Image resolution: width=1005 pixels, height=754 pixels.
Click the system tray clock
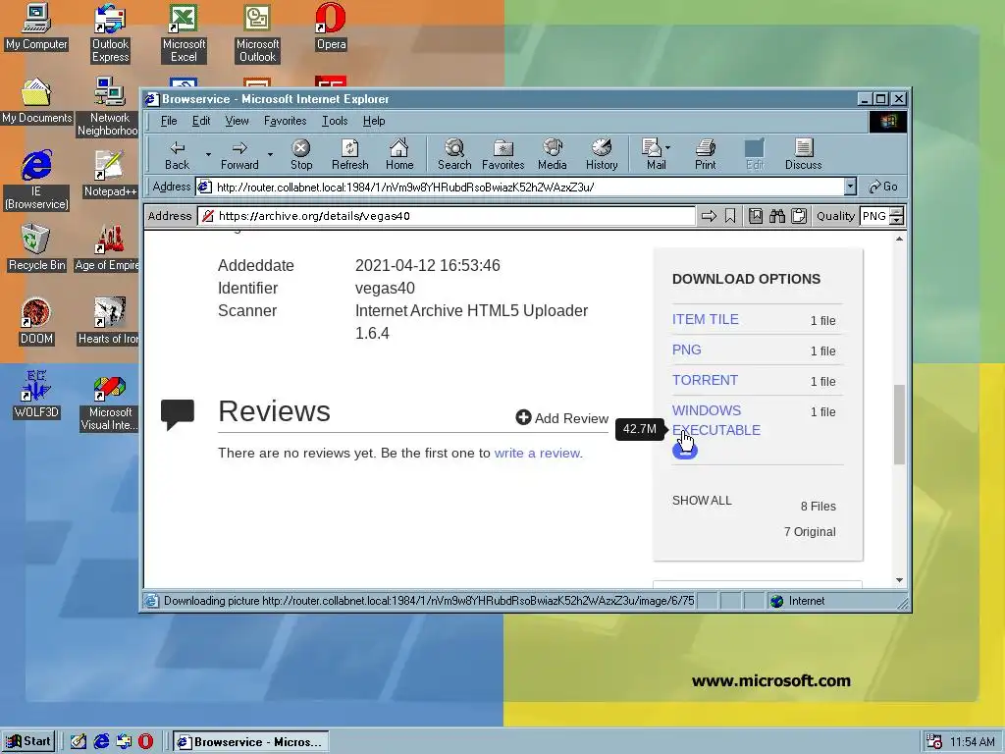972,742
